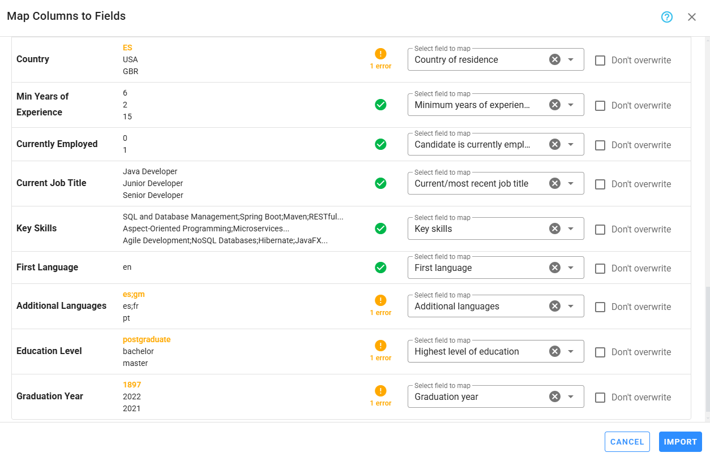Expand the Highest level of education dropdown
The width and height of the screenshot is (710, 457).
pos(571,351)
